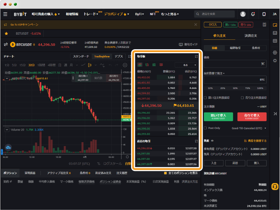This screenshot has height=210, width=280.
Task: Click the green buy to enter button
Action: coord(218,117)
